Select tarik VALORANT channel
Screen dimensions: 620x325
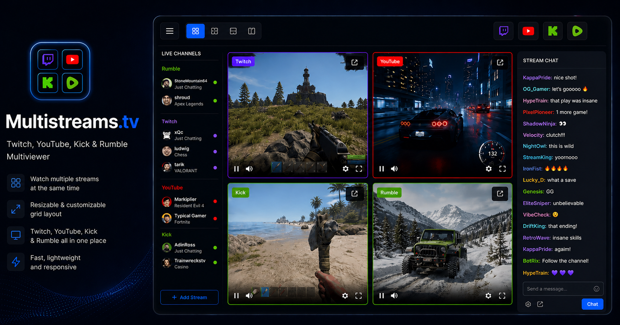189,167
